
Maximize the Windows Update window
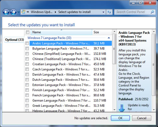140,3
